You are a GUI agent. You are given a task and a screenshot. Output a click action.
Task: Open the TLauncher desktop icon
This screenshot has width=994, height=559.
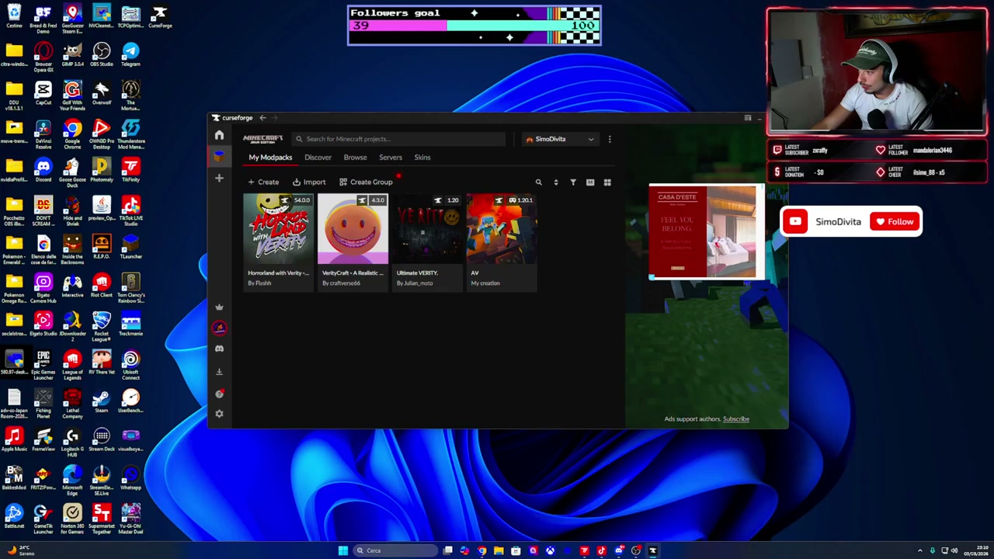130,247
